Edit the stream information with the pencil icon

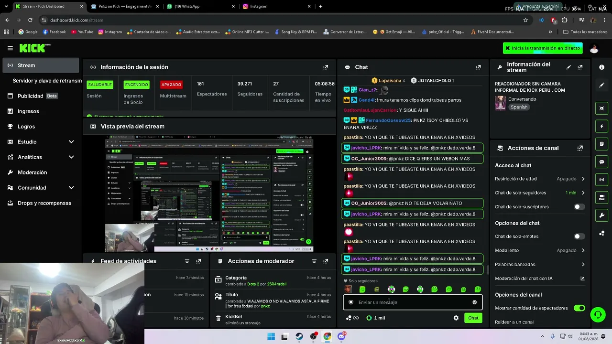tap(568, 67)
